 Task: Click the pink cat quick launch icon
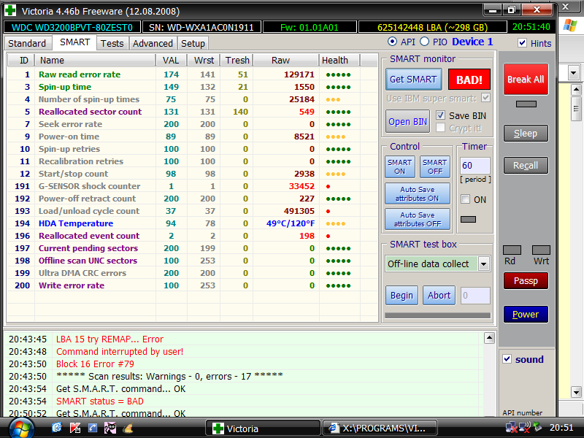click(x=110, y=428)
